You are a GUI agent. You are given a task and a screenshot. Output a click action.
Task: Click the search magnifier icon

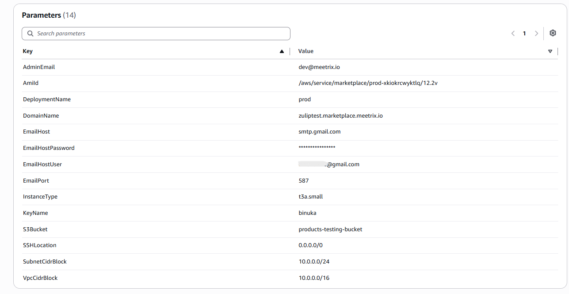pos(31,34)
